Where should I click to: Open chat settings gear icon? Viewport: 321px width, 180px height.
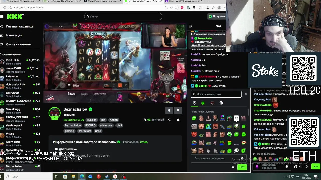(x=233, y=167)
